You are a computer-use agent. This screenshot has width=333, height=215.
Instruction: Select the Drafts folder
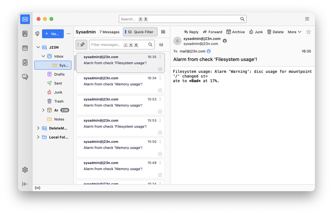(59, 74)
